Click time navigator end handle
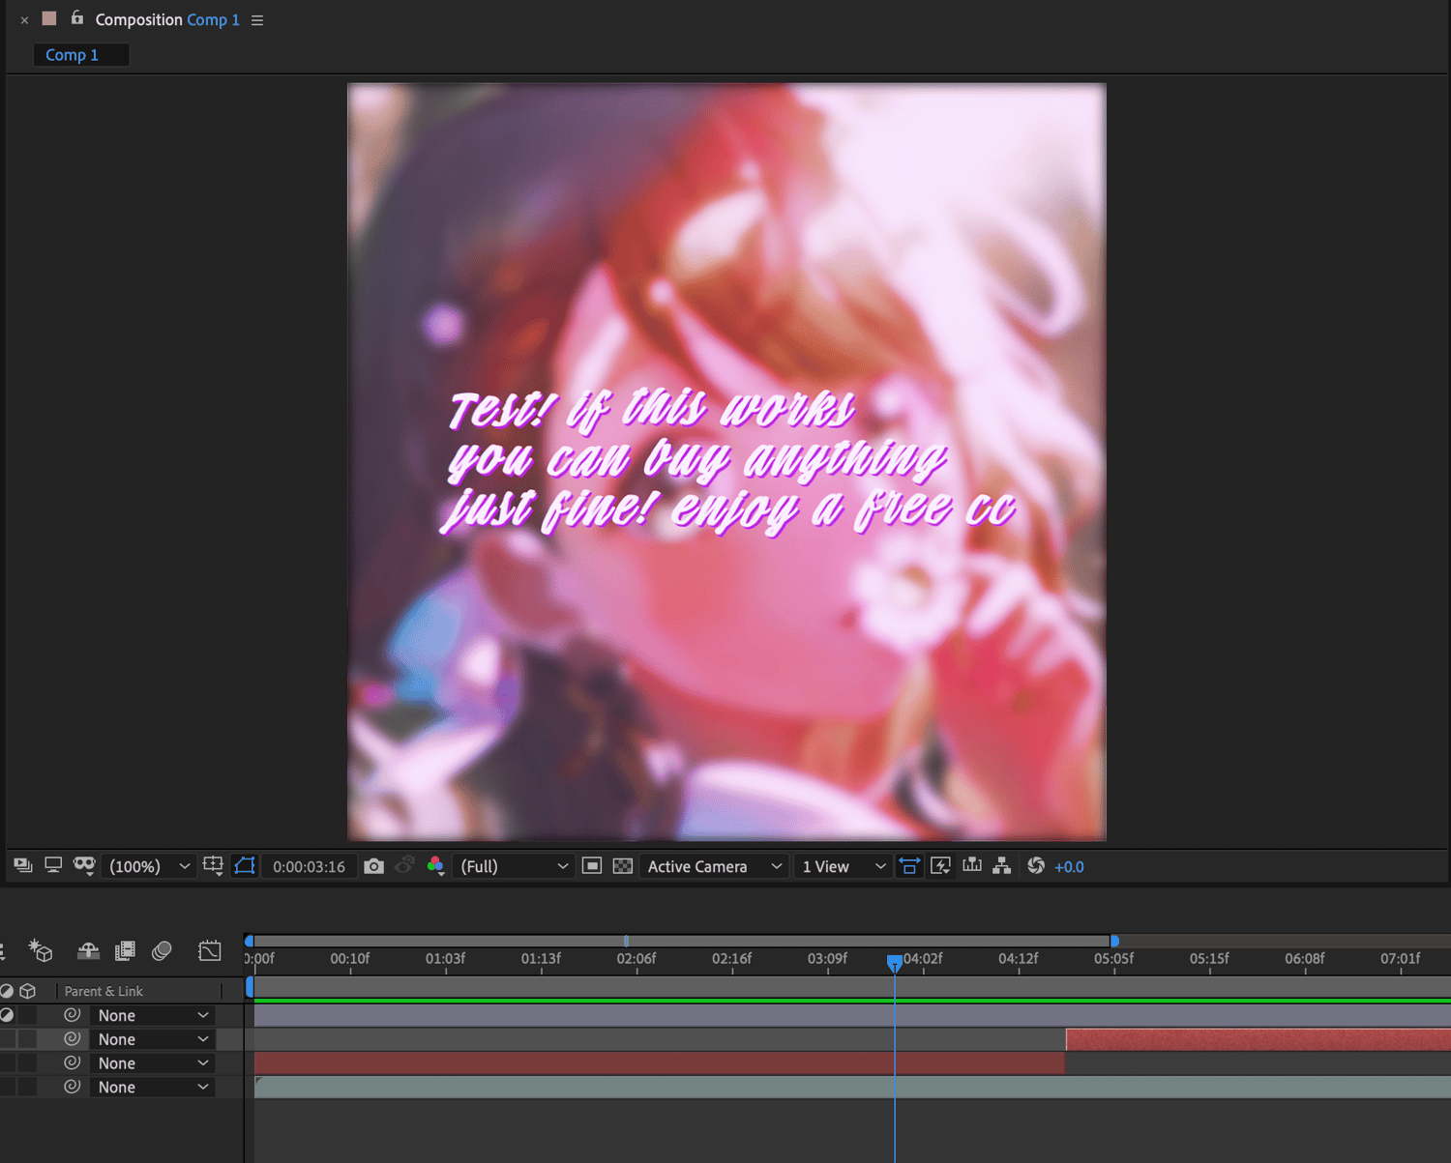Image resolution: width=1451 pixels, height=1163 pixels. [1114, 941]
